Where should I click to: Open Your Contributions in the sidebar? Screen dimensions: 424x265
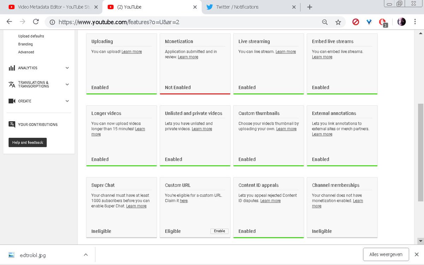click(x=38, y=124)
